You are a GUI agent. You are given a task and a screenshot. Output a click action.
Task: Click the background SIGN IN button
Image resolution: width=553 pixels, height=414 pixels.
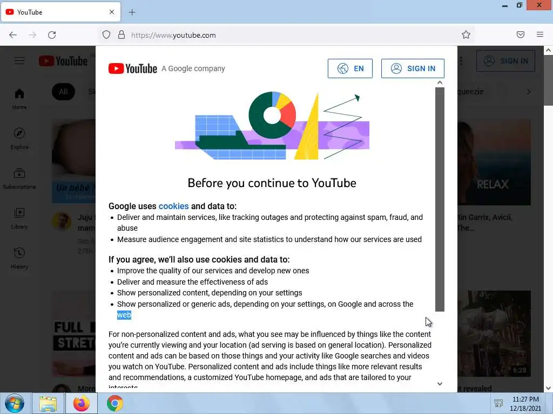[x=505, y=61]
